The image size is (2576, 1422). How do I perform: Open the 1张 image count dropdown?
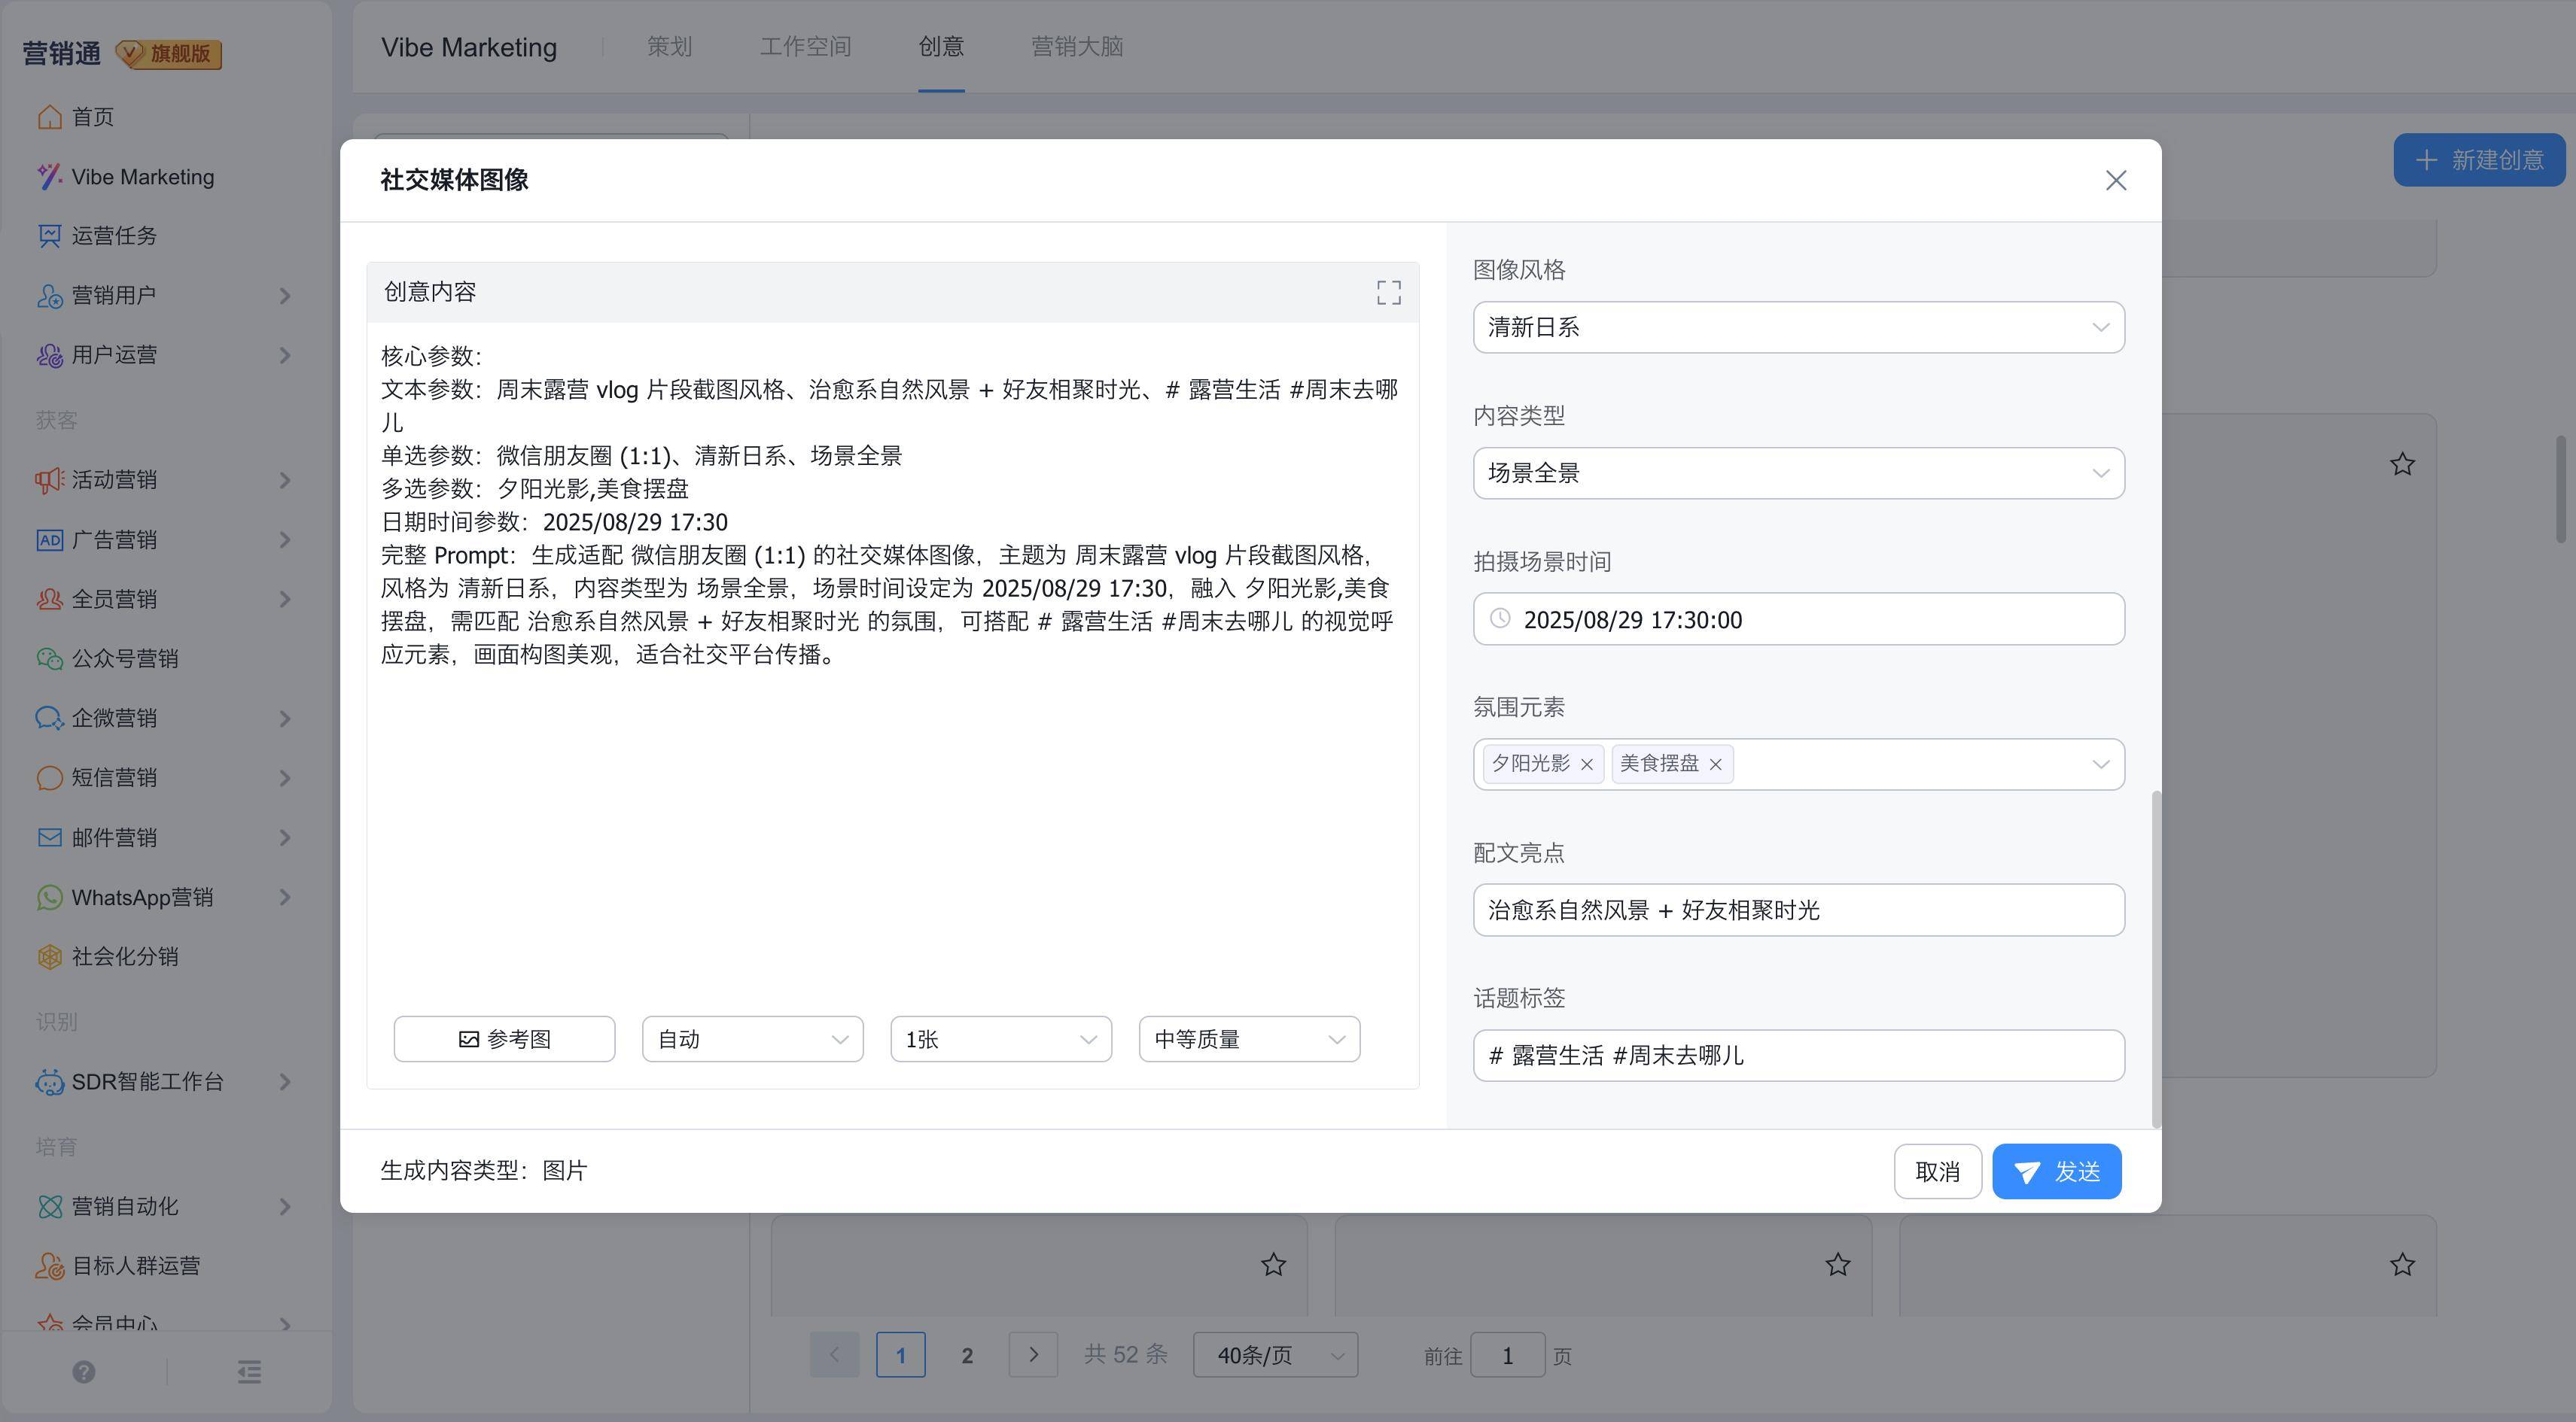(x=1000, y=1039)
